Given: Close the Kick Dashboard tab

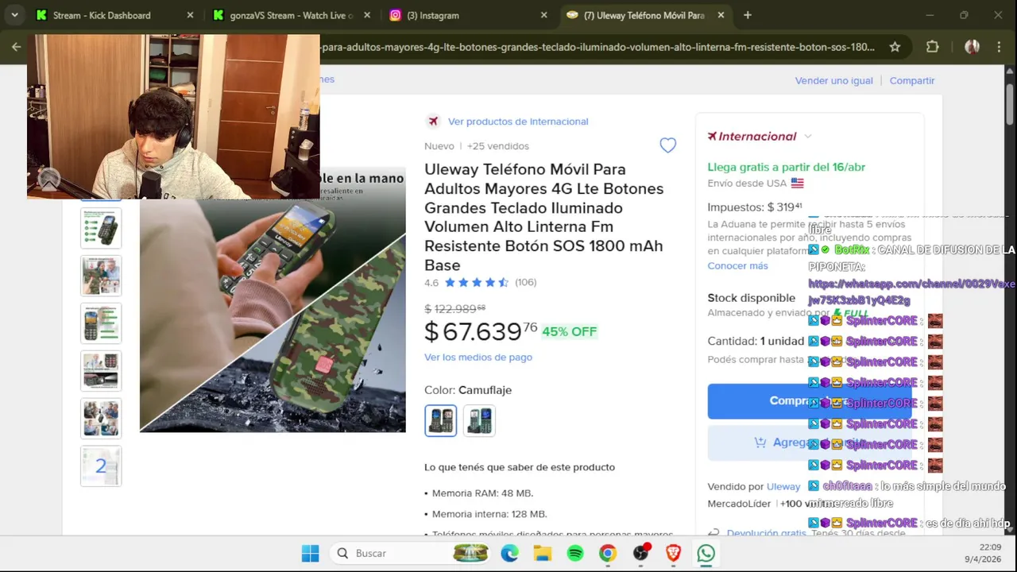Looking at the screenshot, I should 190,15.
